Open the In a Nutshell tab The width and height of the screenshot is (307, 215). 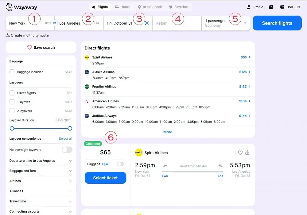click(150, 7)
